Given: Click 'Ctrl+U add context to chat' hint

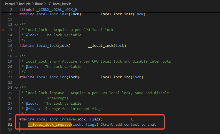Looking at the screenshot, I should (x=128, y=125).
